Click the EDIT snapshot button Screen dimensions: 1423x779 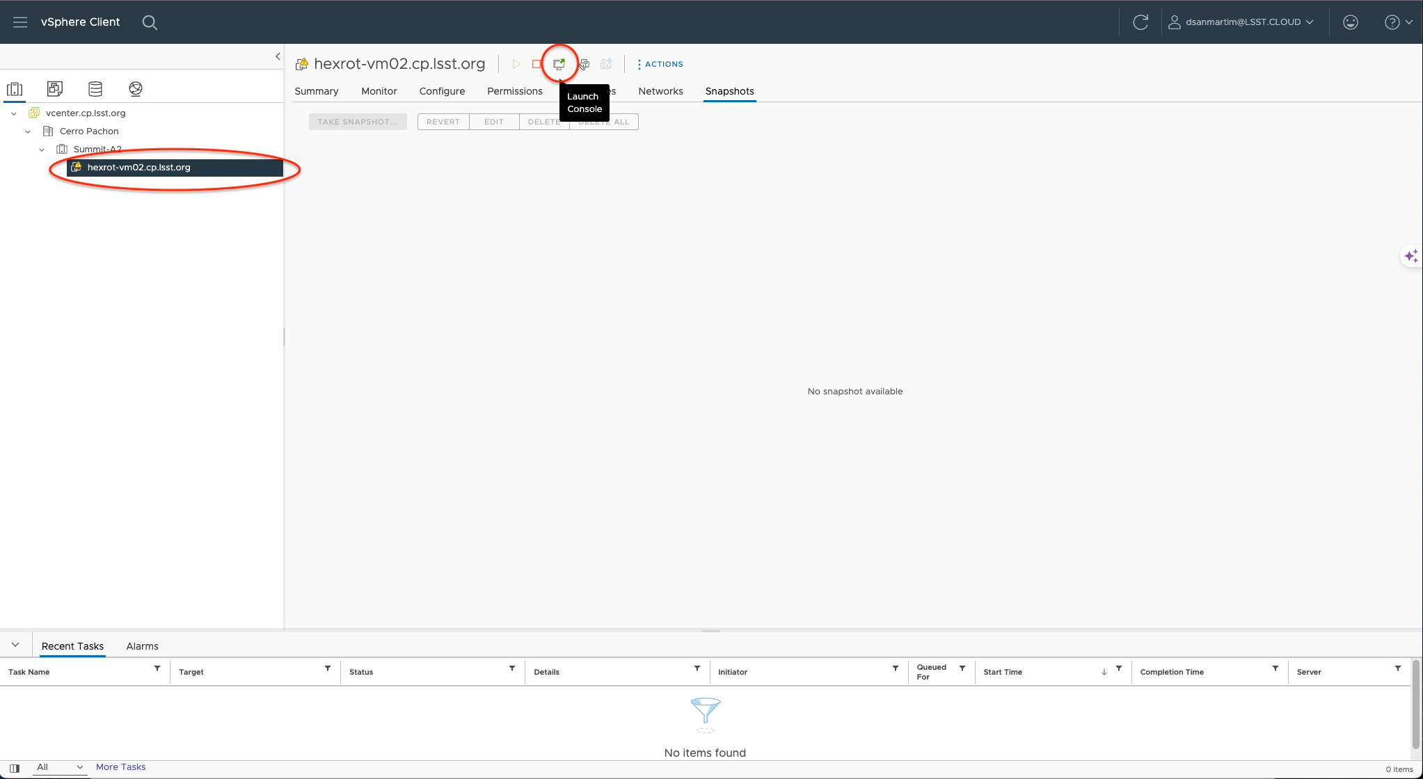pyautogui.click(x=494, y=122)
